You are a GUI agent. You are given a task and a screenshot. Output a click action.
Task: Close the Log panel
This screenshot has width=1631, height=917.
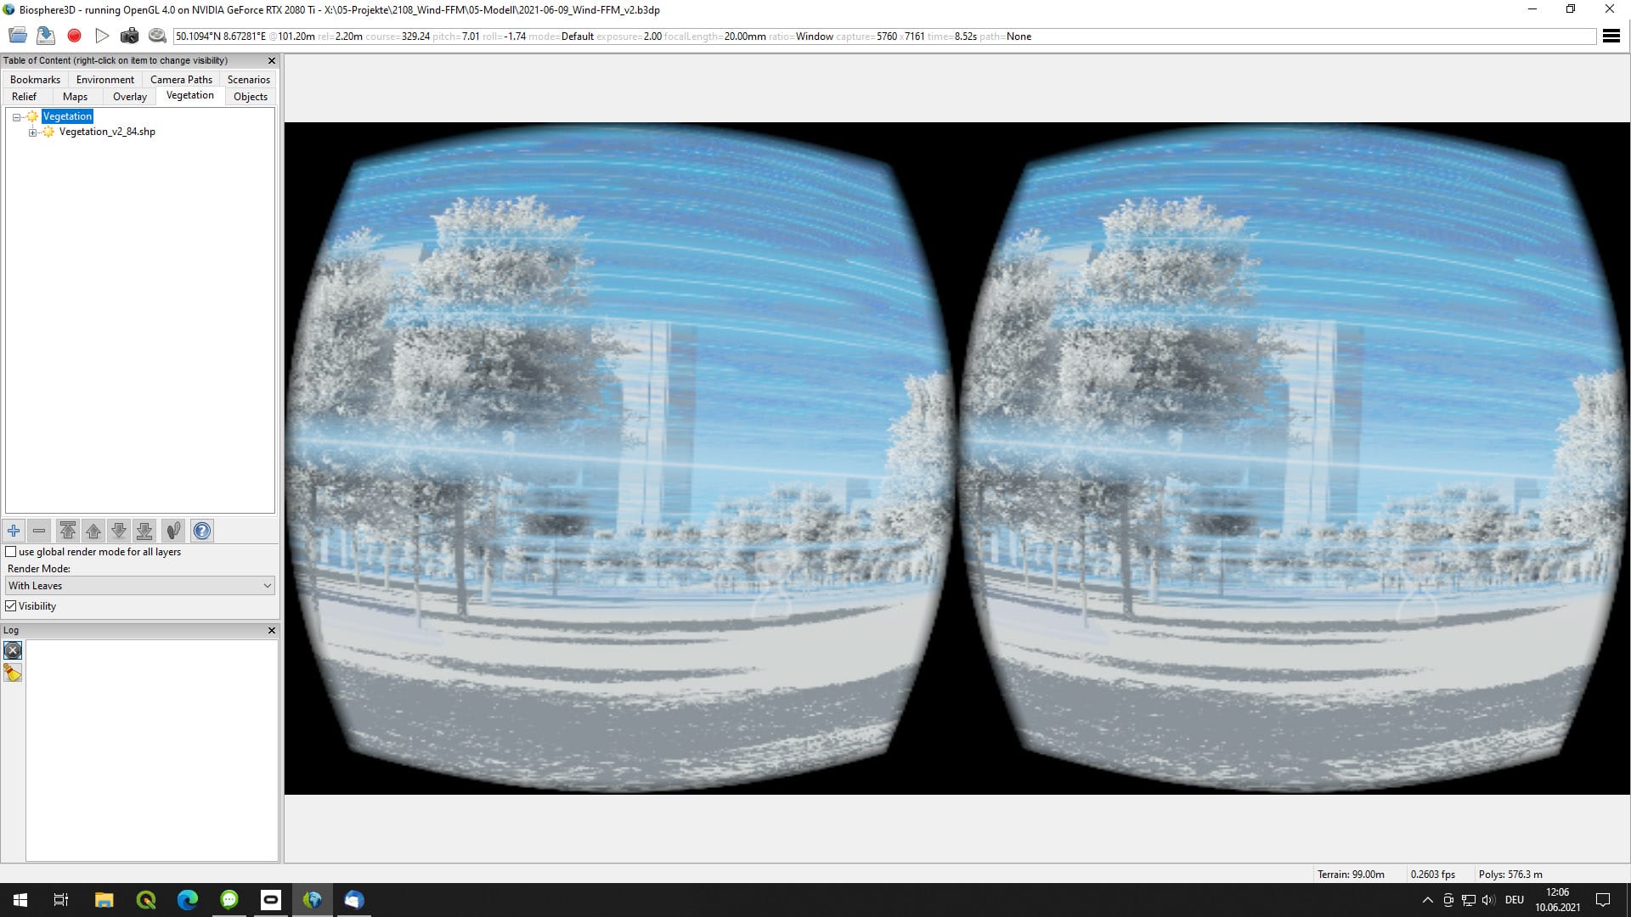tap(272, 630)
